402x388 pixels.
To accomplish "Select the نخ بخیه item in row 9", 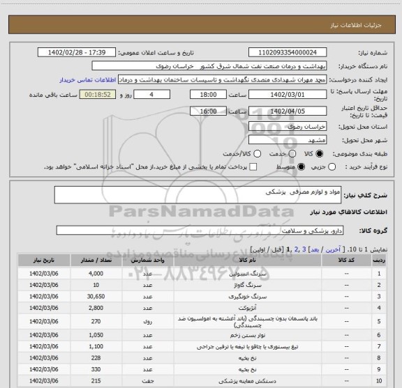I will coord(247,370).
